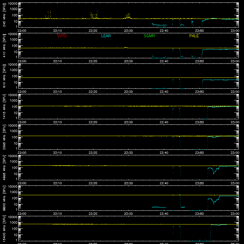The width and height of the screenshot is (244, 244).
Task: Click the 22:10 tick under the 610 MHz panel
Action: click(x=57, y=92)
